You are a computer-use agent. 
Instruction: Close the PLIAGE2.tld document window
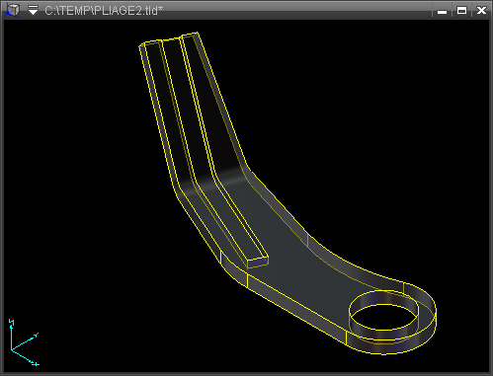click(481, 11)
